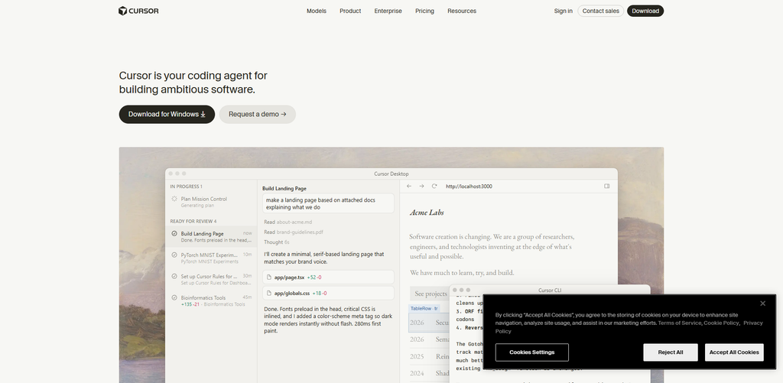Click the file icon next to app/page.tsx
This screenshot has height=383, width=783.
[x=269, y=278]
